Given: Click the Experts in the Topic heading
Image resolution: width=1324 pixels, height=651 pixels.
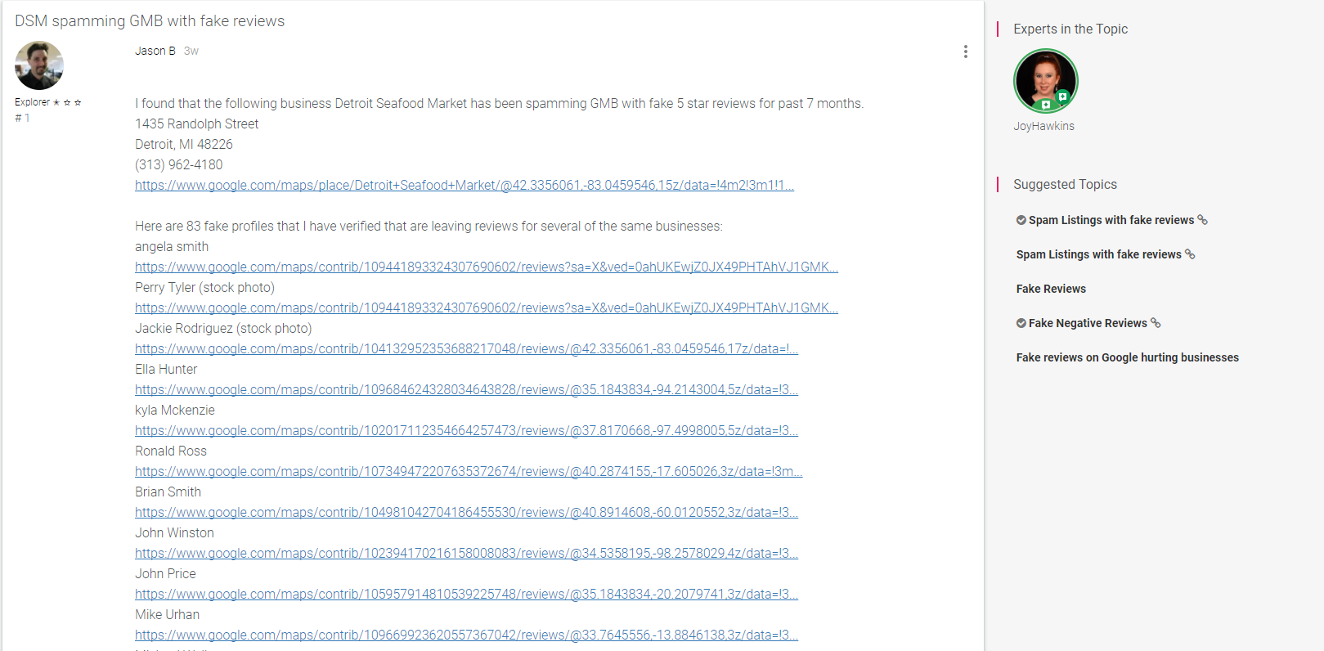Looking at the screenshot, I should [1070, 29].
